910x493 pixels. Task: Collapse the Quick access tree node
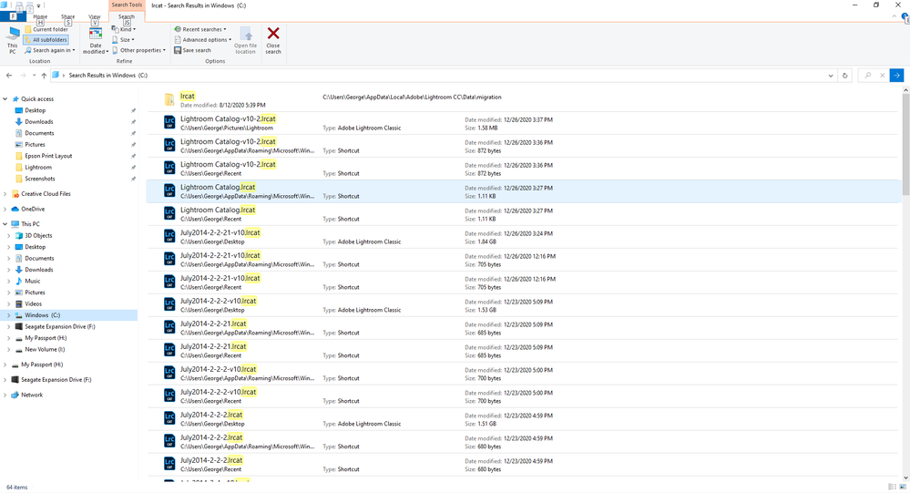5,98
